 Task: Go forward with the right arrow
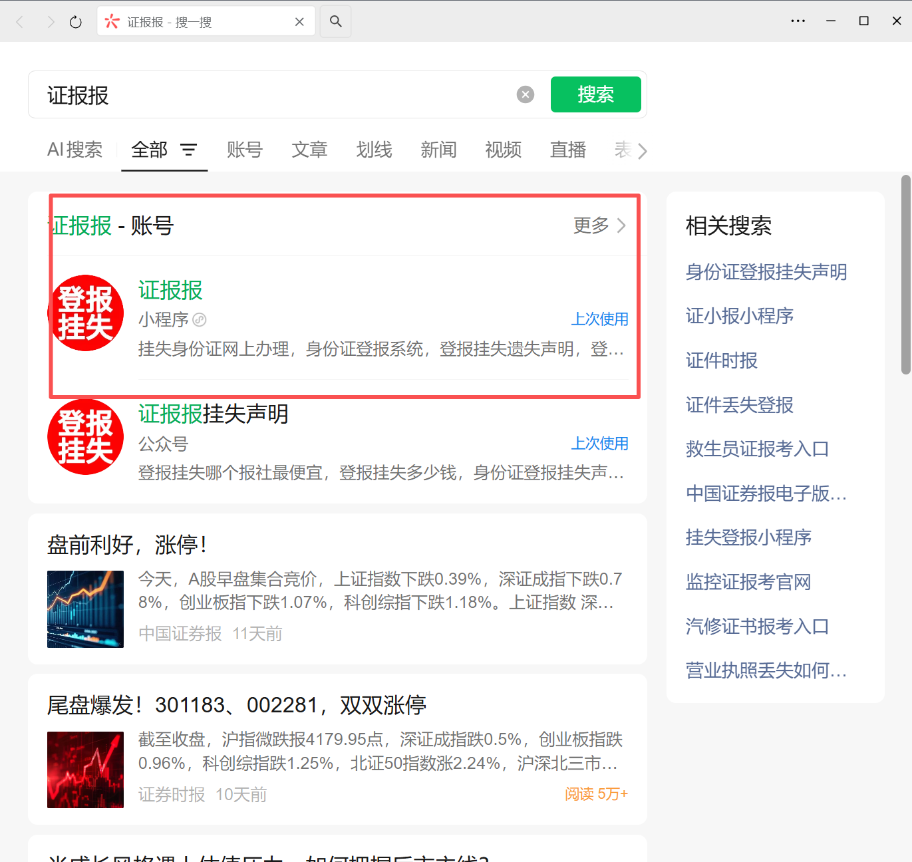point(51,22)
